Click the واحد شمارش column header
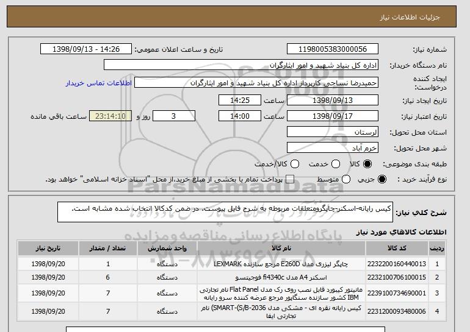The image size is (470, 332). (x=167, y=249)
